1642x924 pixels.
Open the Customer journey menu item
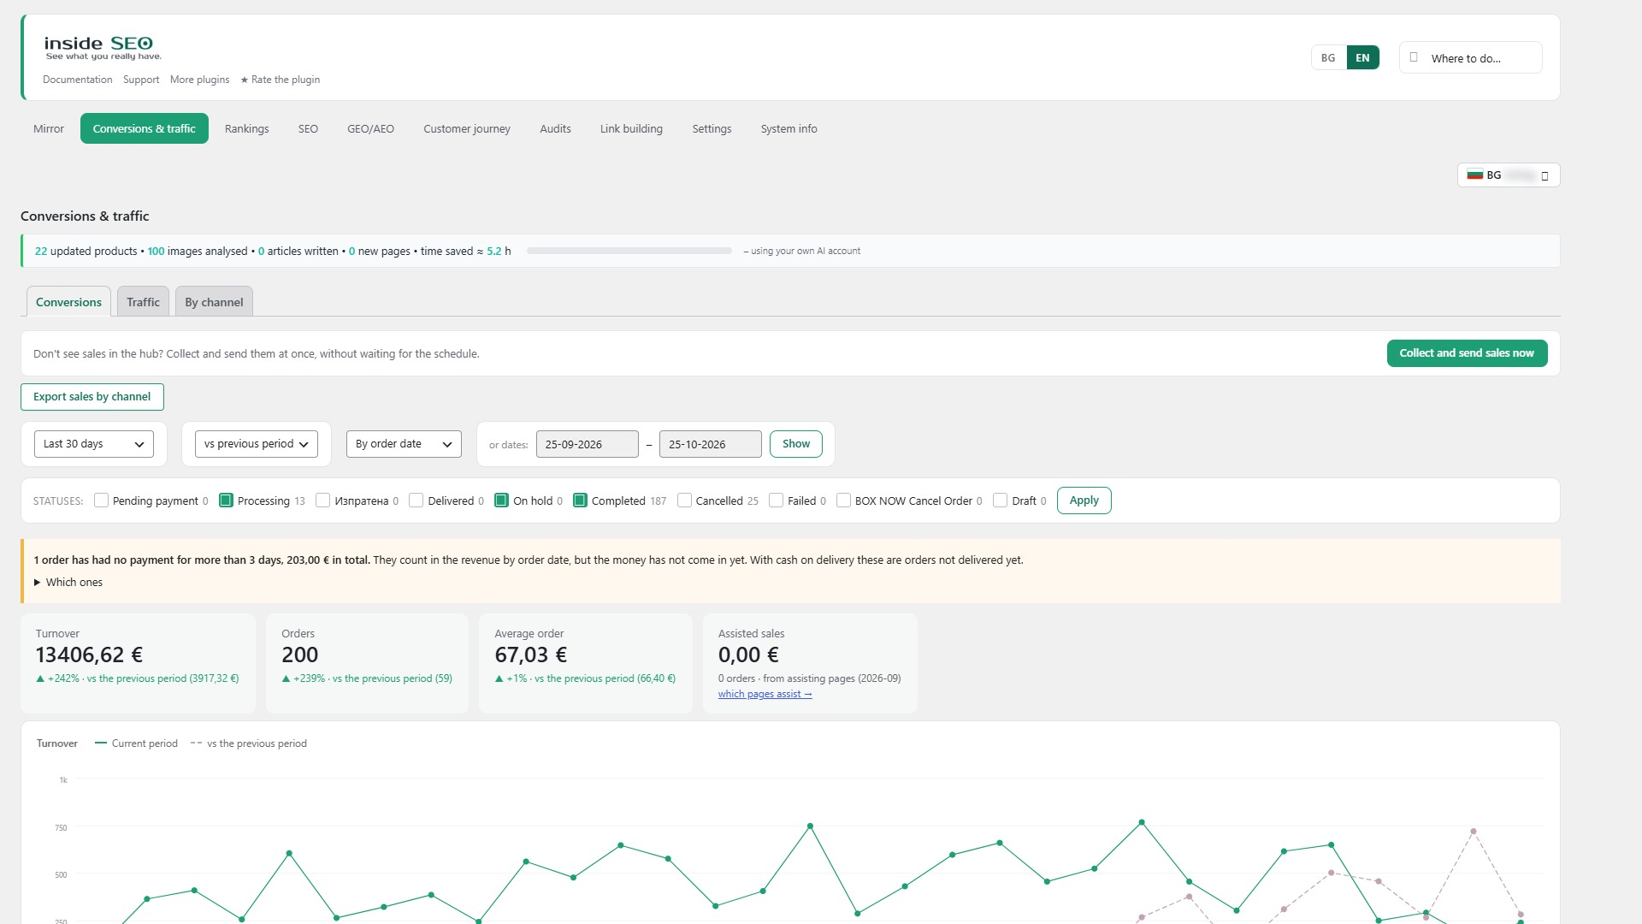(x=467, y=129)
